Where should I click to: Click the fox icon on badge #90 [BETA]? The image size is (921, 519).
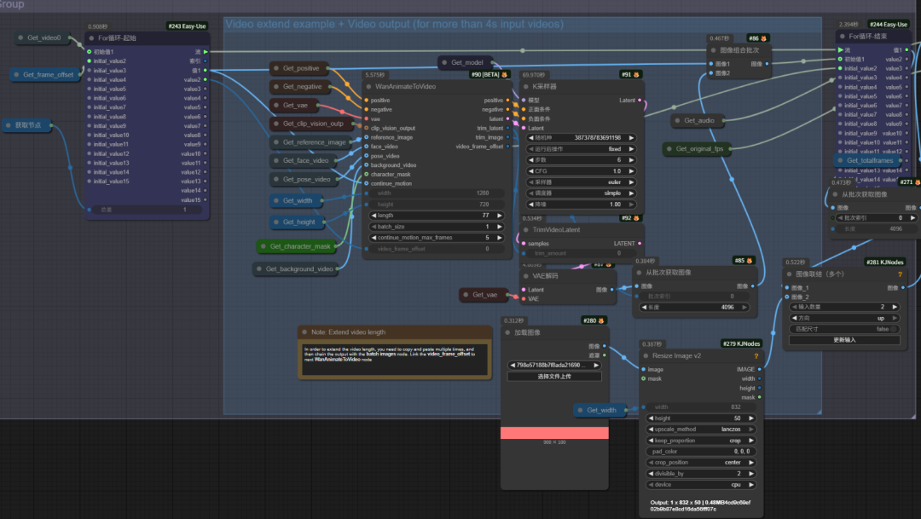coord(504,74)
